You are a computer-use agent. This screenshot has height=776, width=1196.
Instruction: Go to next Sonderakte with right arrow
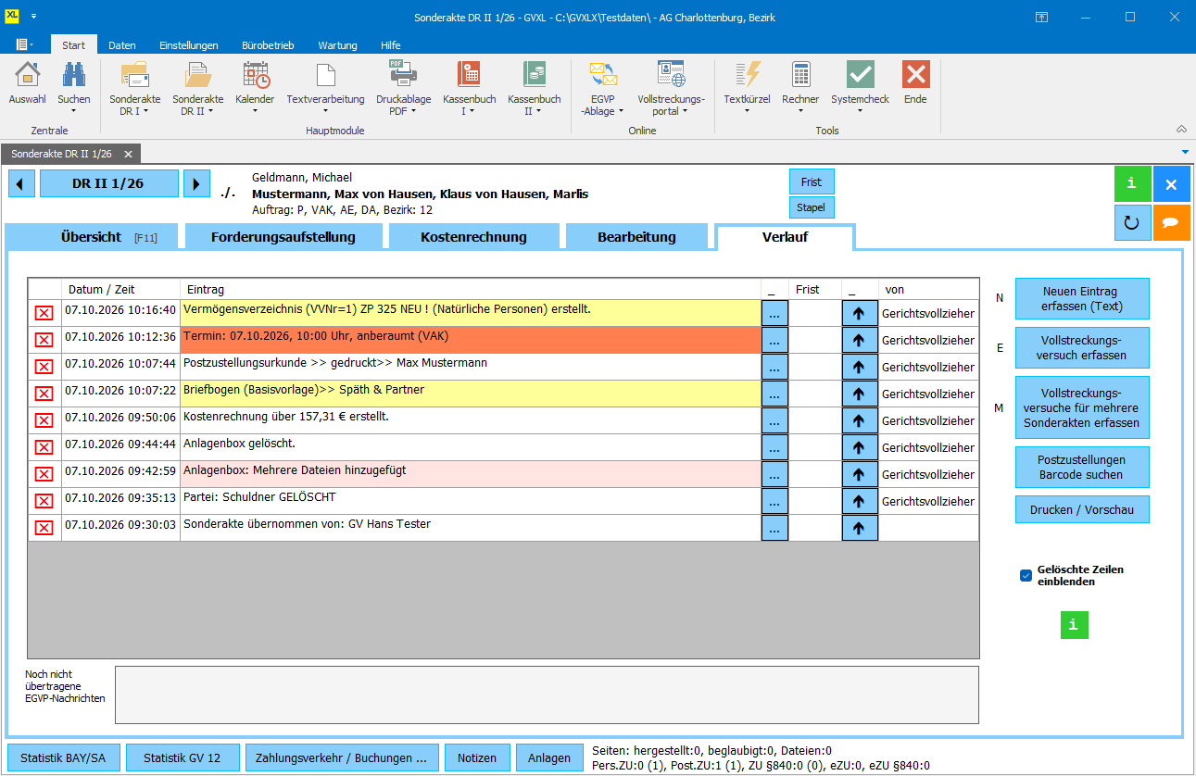[x=195, y=183]
